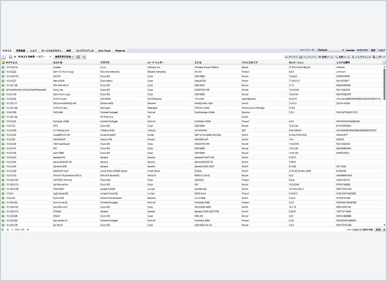Click the purple run search icon
Screen dimensions: 387x281
[x=78, y=57]
